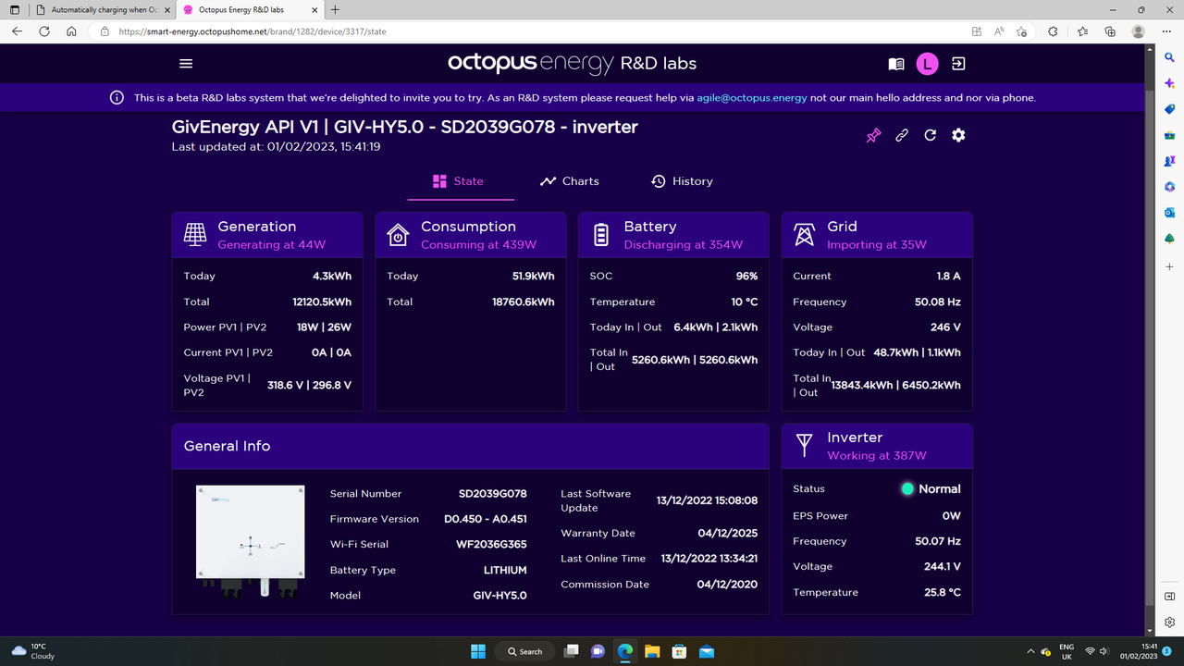Screen dimensions: 1184x666
Task: Click the firmware version D0.450 - A0.451
Action: pyautogui.click(x=486, y=519)
